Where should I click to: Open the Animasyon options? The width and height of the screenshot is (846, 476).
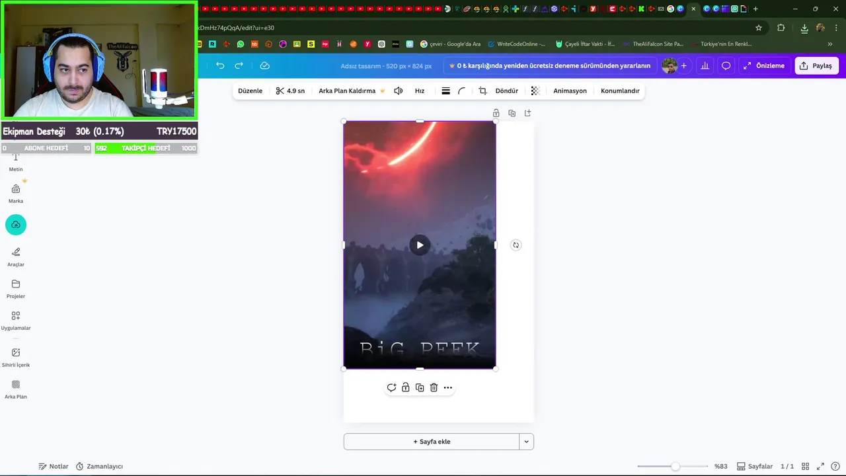570,91
